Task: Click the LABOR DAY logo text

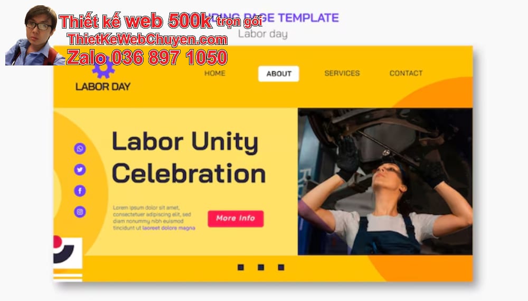Action: coord(103,87)
